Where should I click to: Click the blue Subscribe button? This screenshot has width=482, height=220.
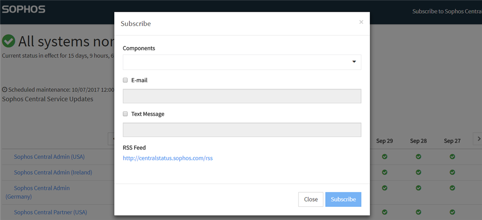[343, 199]
